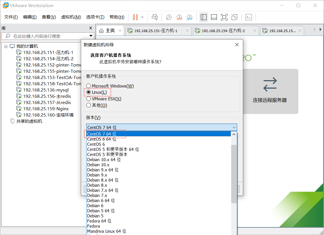324x235 pixels.
Task: Open the arrow next to the pause icon
Action: (x=142, y=17)
